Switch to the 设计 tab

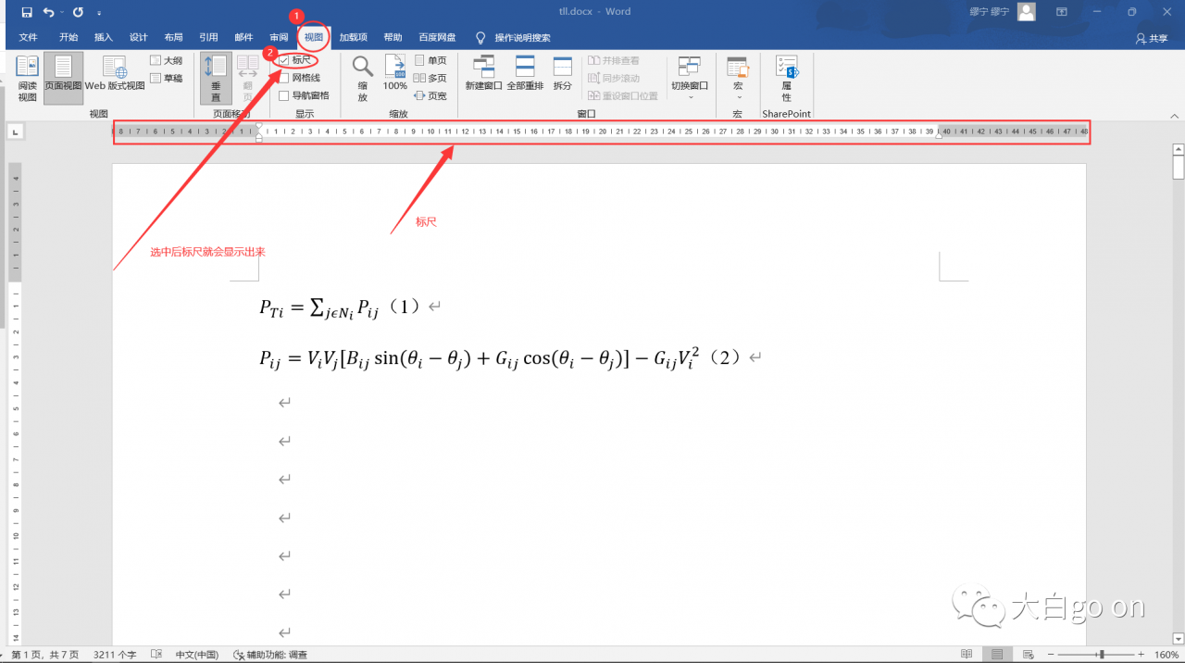tap(139, 38)
